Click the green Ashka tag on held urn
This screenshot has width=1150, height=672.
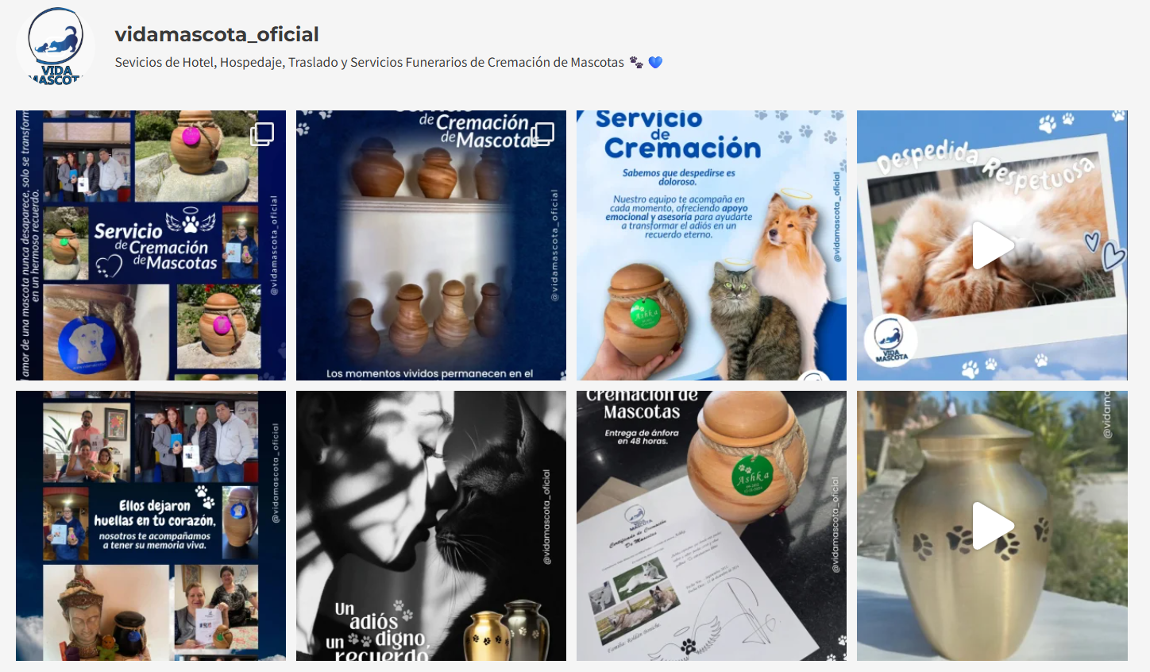[x=646, y=313]
